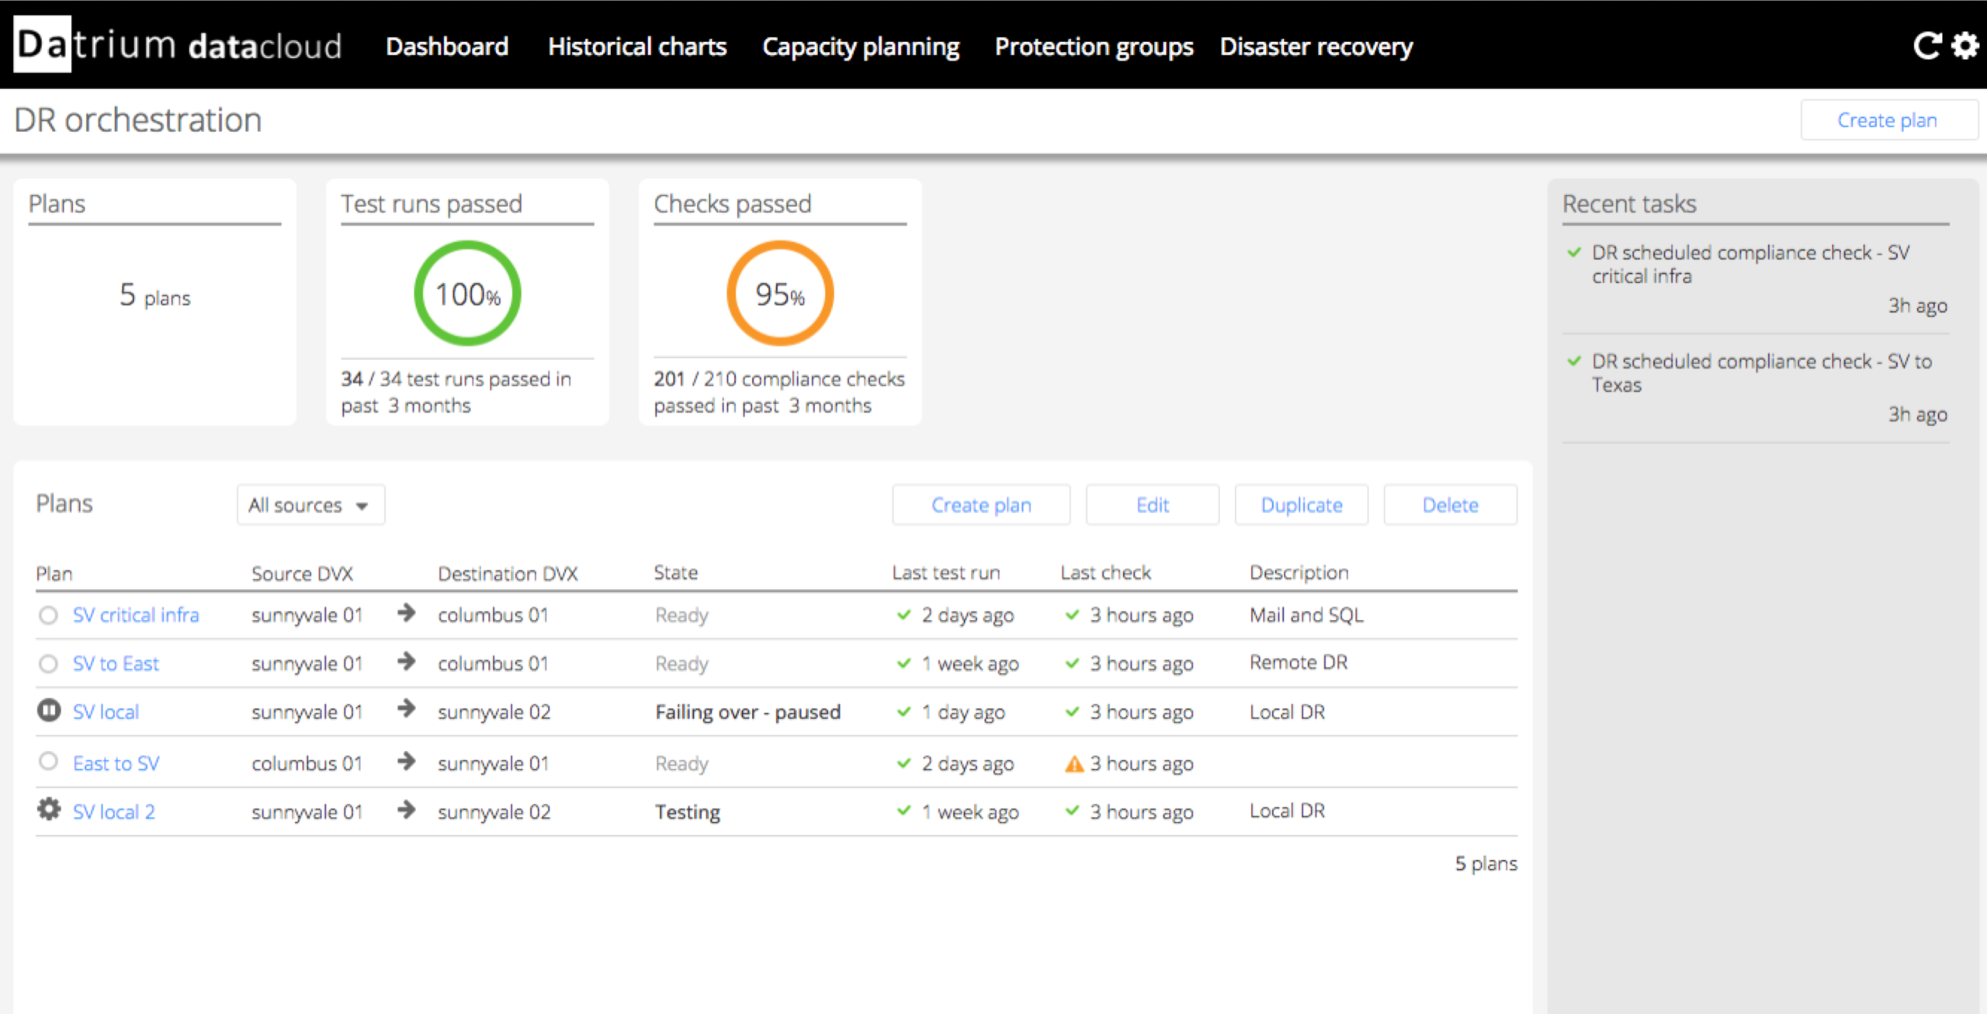Click checkmark of SV to Texas recent task
This screenshot has width=1987, height=1014.
coord(1575,361)
